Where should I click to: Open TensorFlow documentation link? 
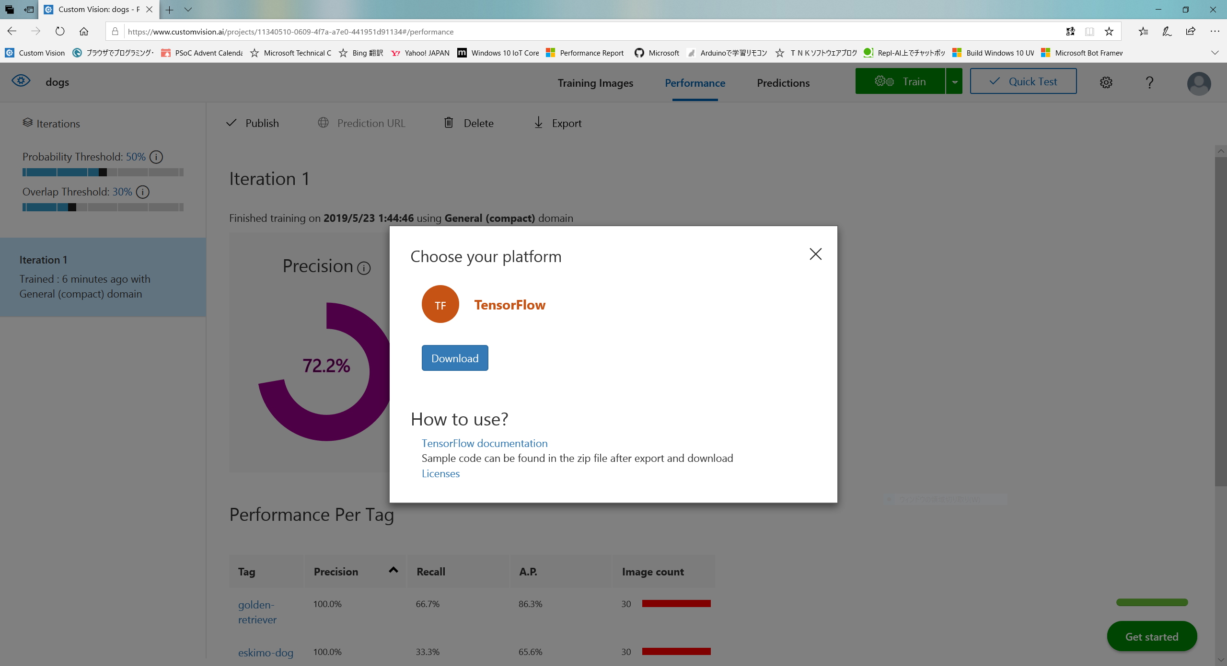485,443
